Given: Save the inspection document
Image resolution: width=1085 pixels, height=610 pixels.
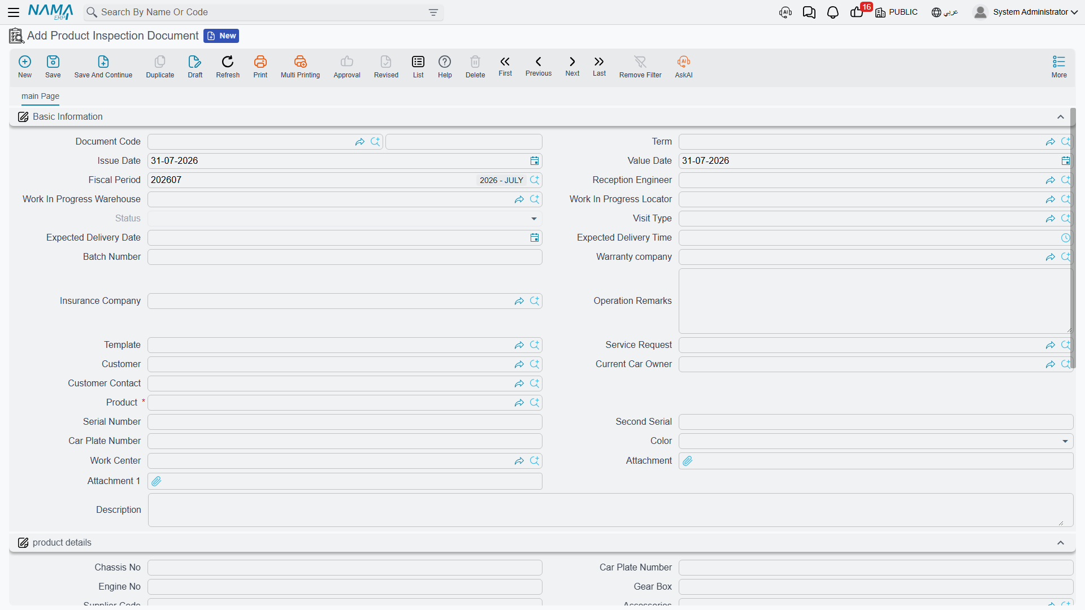Looking at the screenshot, I should coord(53,67).
